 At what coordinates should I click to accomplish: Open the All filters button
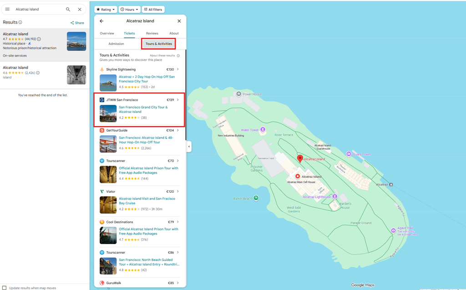pyautogui.click(x=153, y=10)
